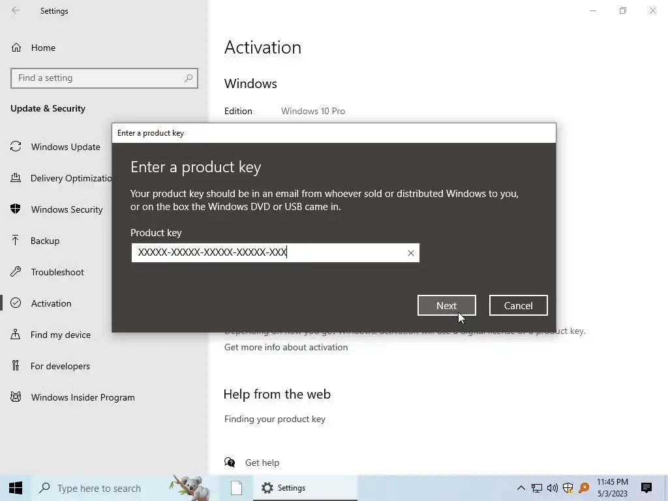Image resolution: width=668 pixels, height=501 pixels.
Task: Open the blank document taskbar item
Action: pos(236,488)
